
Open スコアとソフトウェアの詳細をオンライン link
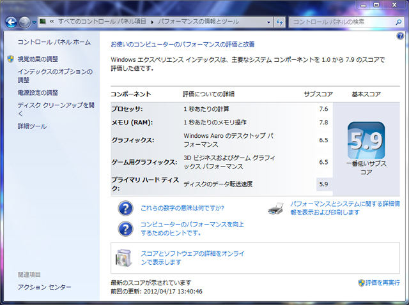coord(192,258)
